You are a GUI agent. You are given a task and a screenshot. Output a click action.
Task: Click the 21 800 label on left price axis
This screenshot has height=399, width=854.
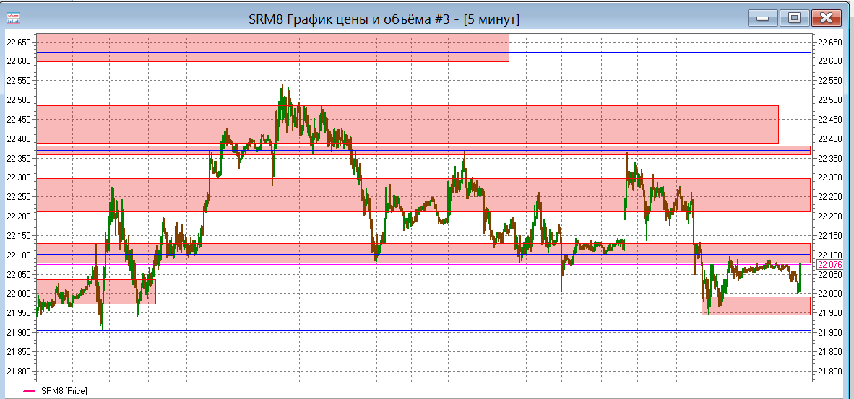click(x=18, y=372)
